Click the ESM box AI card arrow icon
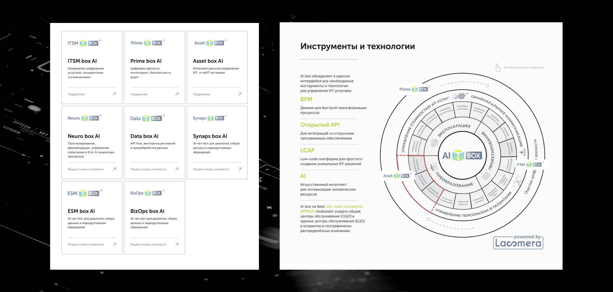 click(114, 245)
